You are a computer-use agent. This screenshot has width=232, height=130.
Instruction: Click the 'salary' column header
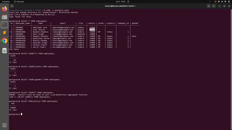click(92, 23)
